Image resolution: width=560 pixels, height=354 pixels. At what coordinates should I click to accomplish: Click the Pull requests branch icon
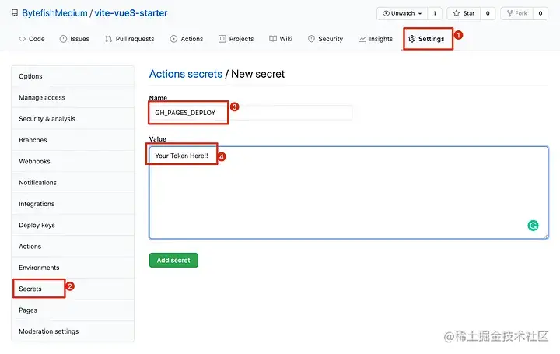click(109, 39)
